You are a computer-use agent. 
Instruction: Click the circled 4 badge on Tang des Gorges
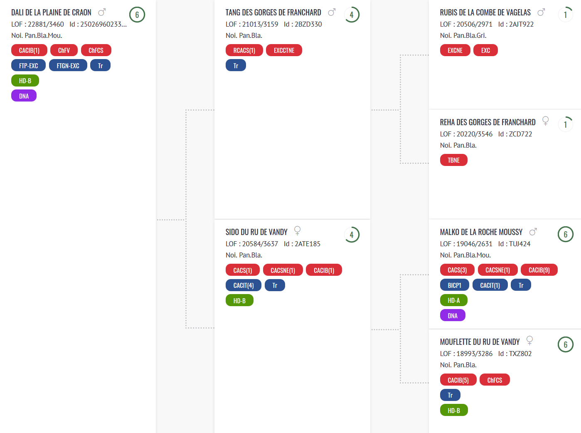tap(352, 15)
